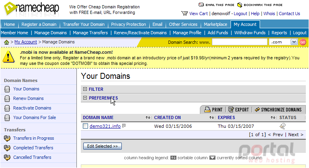Open Renew/Reactivate Domains submenu item

tap(140, 33)
